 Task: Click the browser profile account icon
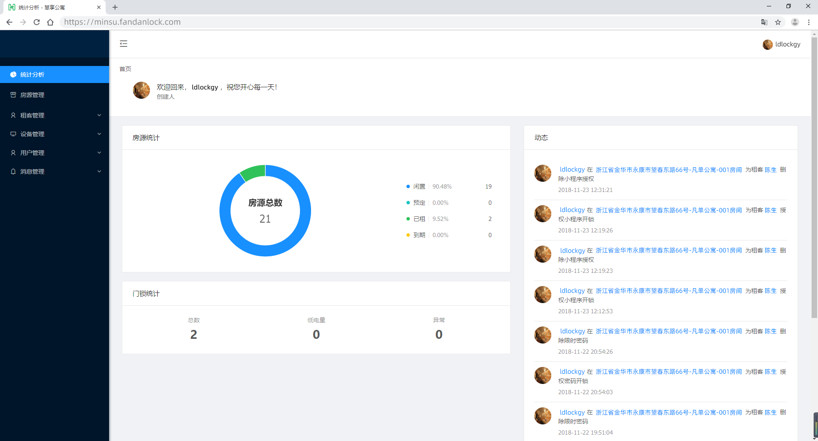(795, 22)
